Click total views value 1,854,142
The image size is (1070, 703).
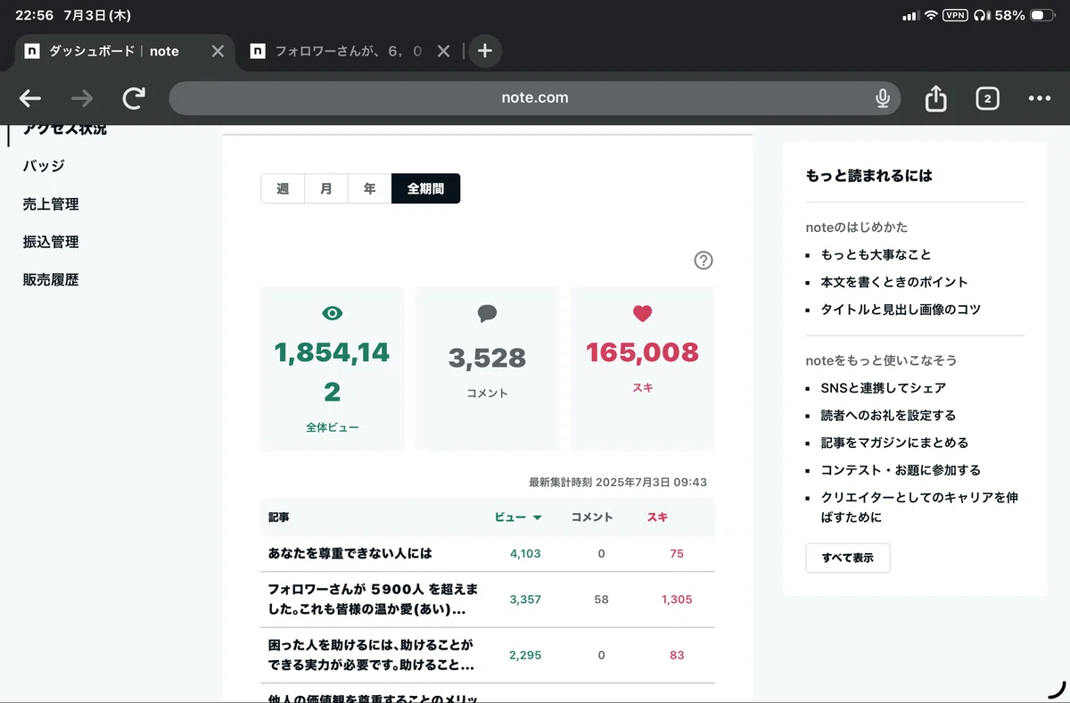(x=333, y=372)
